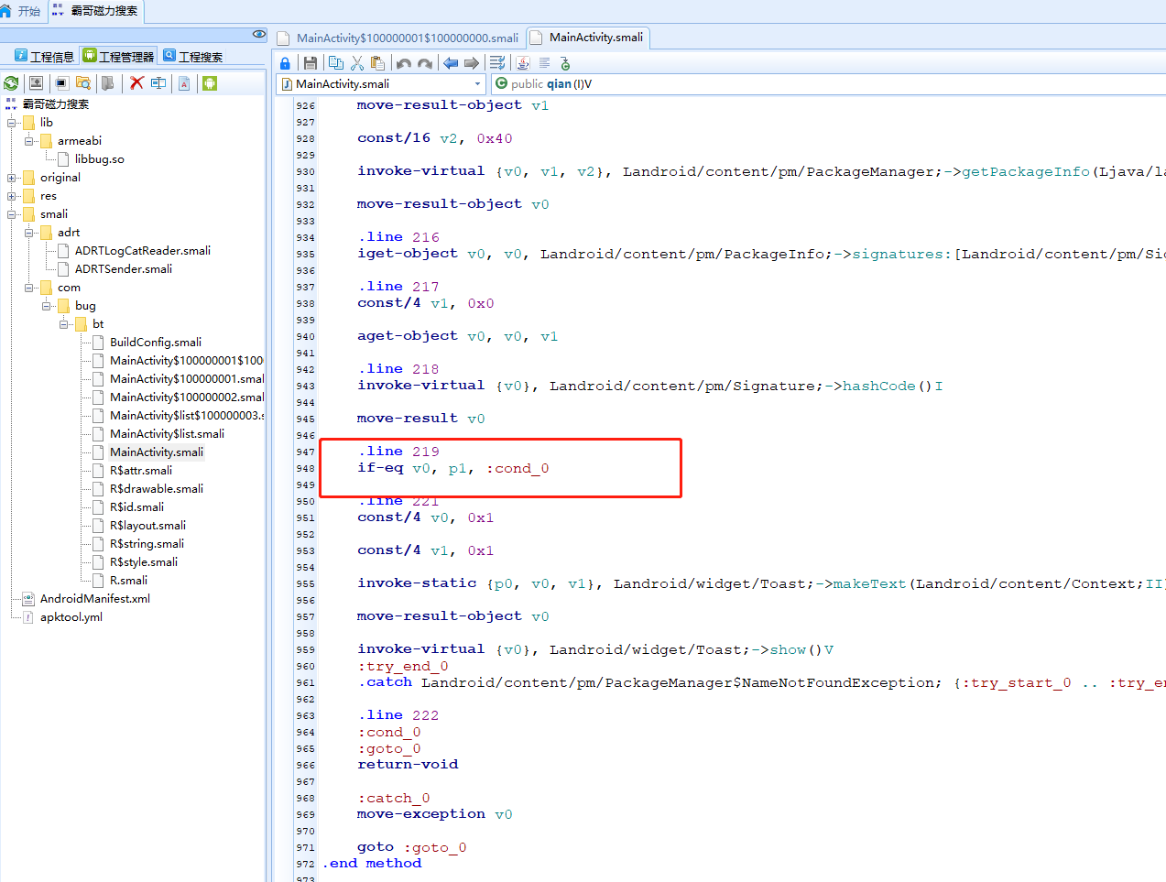Screen dimensions: 1166x882
Task: Open the MainActivity.smali file dropdown
Action: pyautogui.click(x=477, y=84)
